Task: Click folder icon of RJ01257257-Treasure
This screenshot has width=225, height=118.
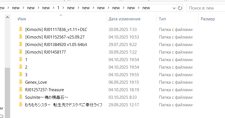Action: (20, 90)
